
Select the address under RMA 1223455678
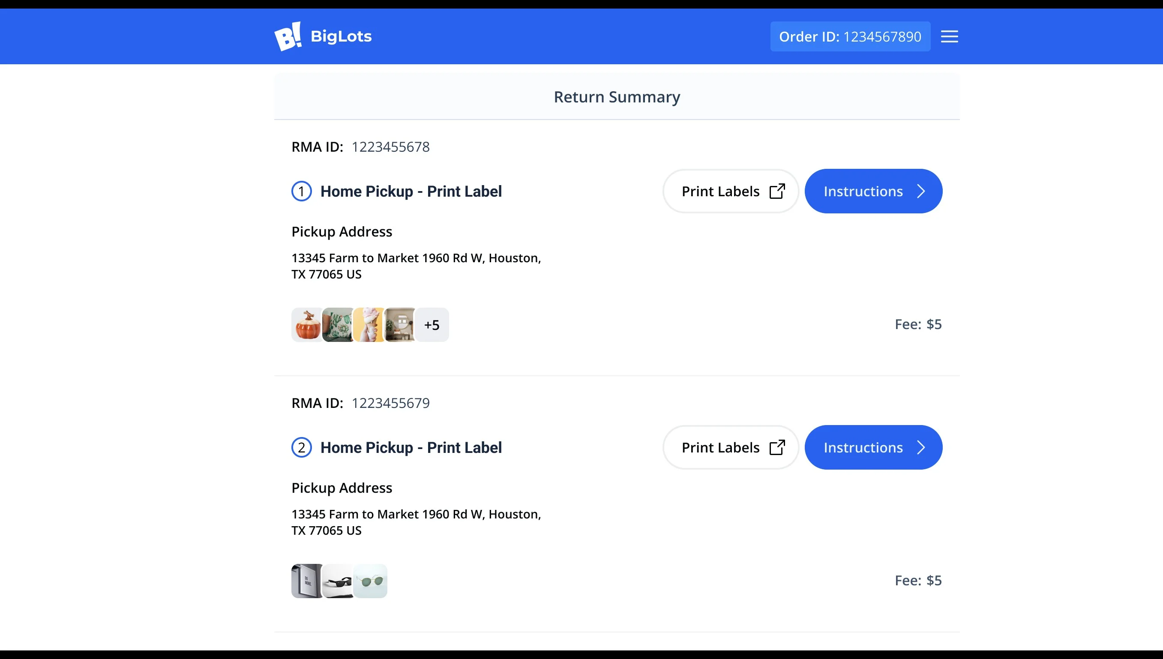(416, 266)
